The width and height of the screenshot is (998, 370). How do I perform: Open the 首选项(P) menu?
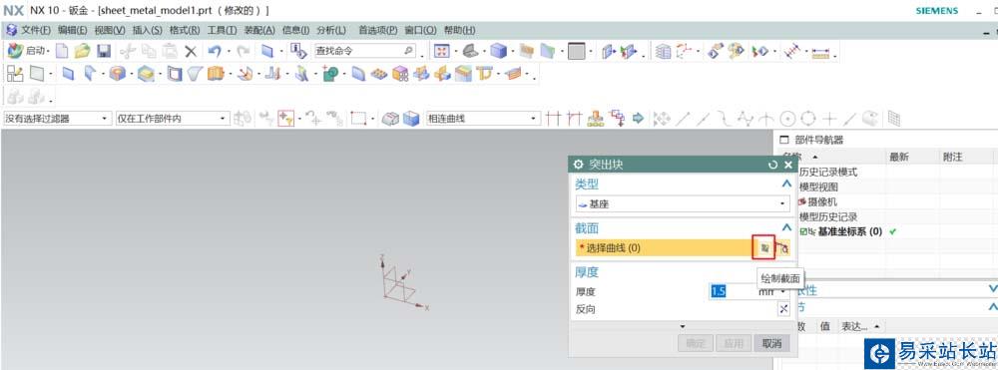[378, 30]
